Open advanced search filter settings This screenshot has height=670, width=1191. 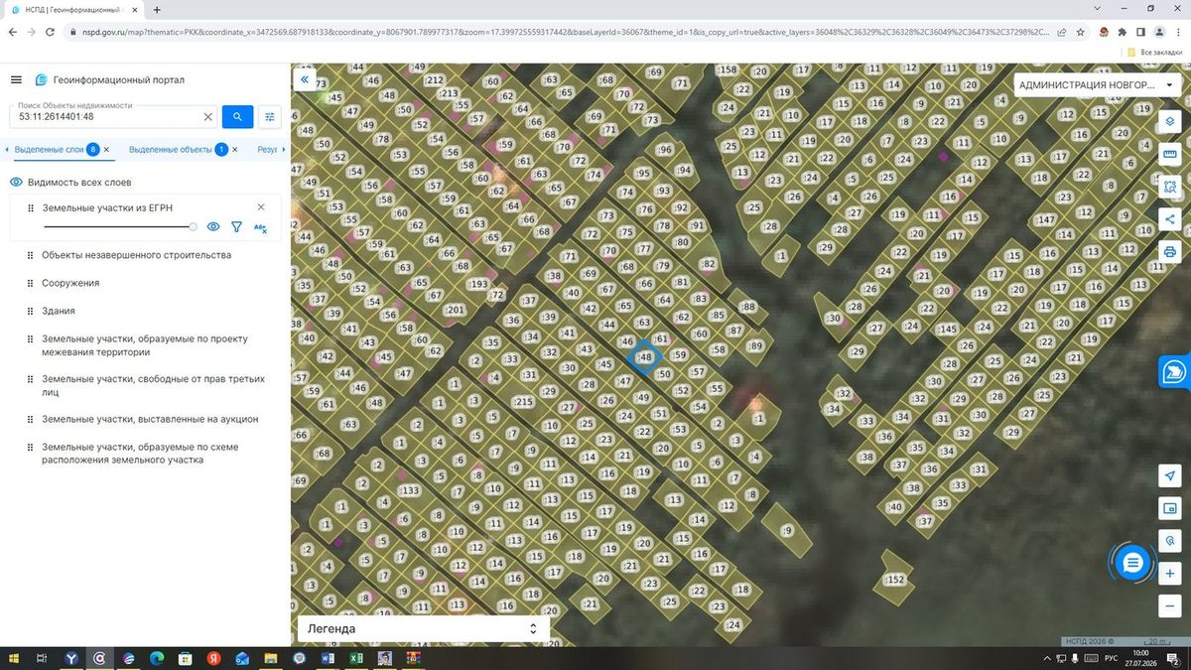coord(270,116)
